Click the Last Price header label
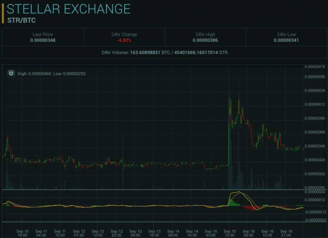 43,35
